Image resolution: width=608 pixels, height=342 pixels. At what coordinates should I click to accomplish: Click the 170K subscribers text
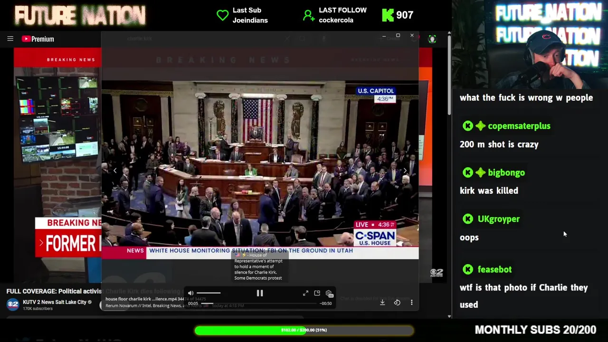click(38, 309)
